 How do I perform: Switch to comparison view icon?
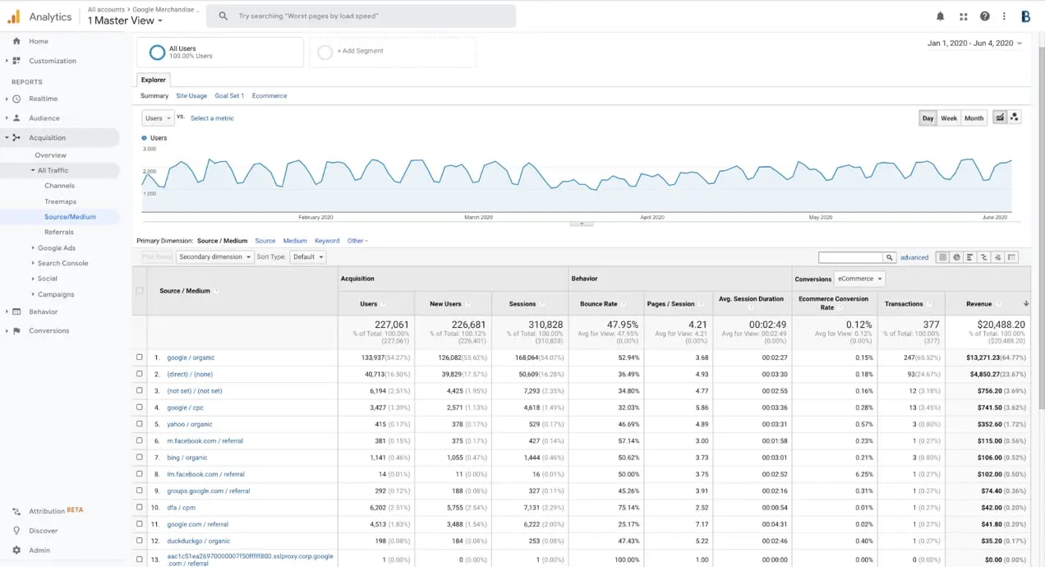pyautogui.click(x=984, y=257)
